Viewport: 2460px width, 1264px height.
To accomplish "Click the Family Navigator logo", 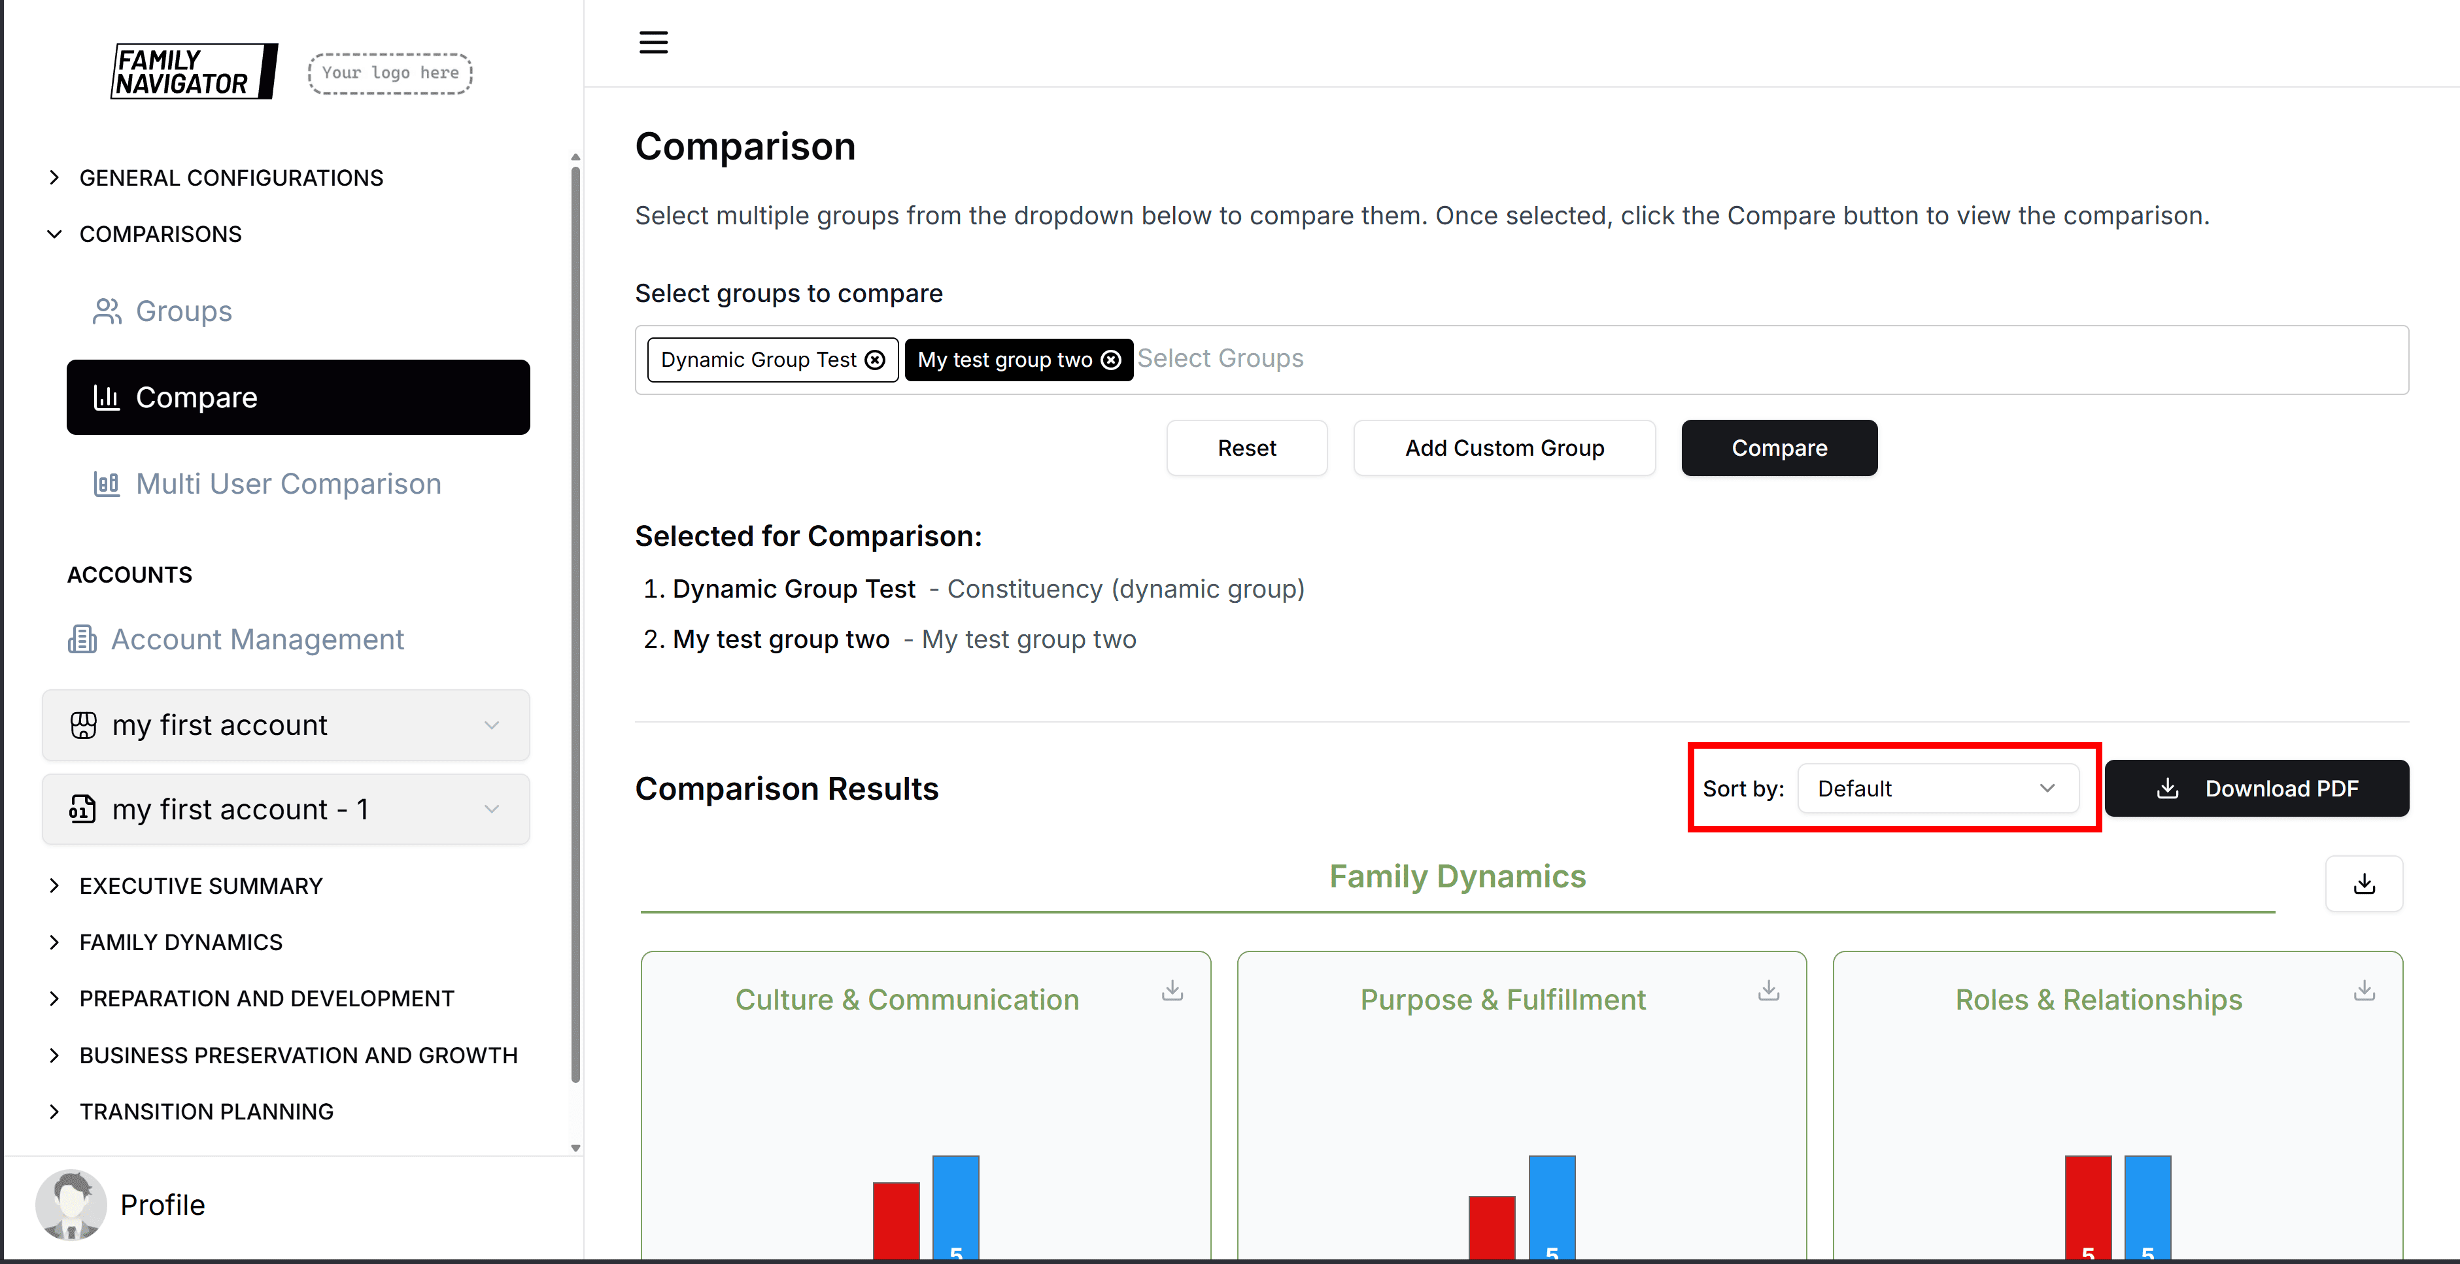I will 194,71.
